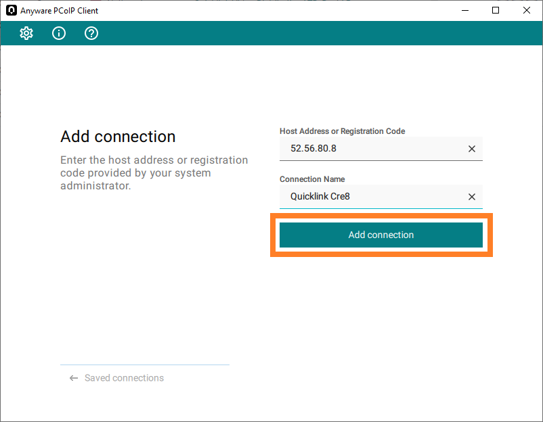Click the information (i) icon

(59, 33)
